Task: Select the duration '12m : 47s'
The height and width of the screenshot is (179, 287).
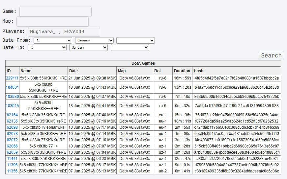Action: point(183,159)
